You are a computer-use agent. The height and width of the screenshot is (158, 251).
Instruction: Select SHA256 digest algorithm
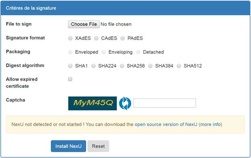pos(122,66)
